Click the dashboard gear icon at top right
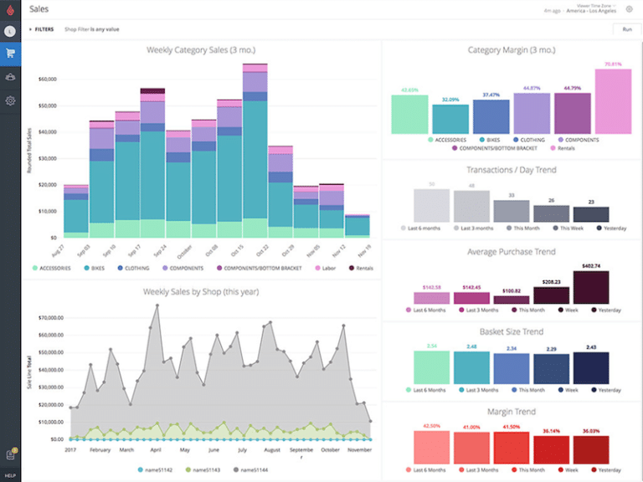 pos(629,9)
